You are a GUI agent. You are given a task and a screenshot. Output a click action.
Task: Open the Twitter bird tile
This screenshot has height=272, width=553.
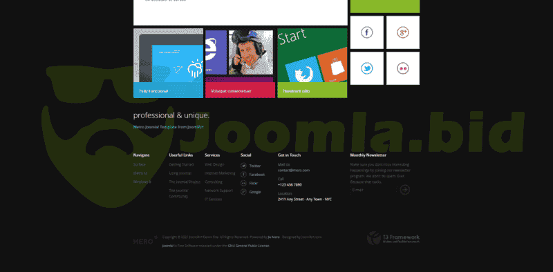pyautogui.click(x=367, y=68)
